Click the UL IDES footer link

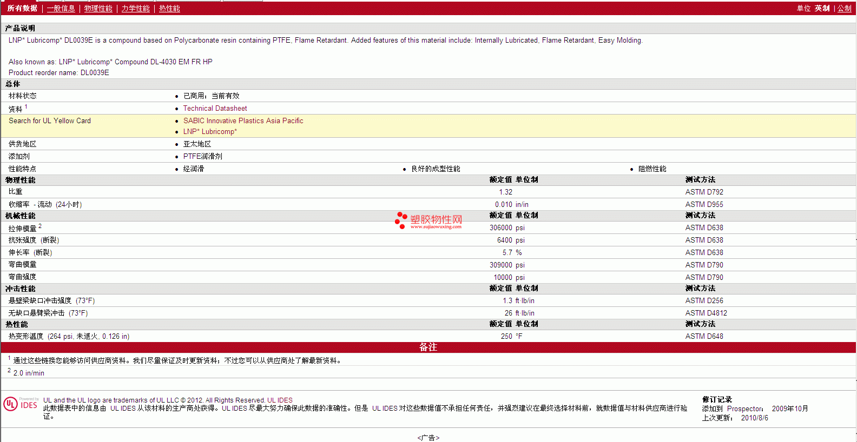pos(280,400)
